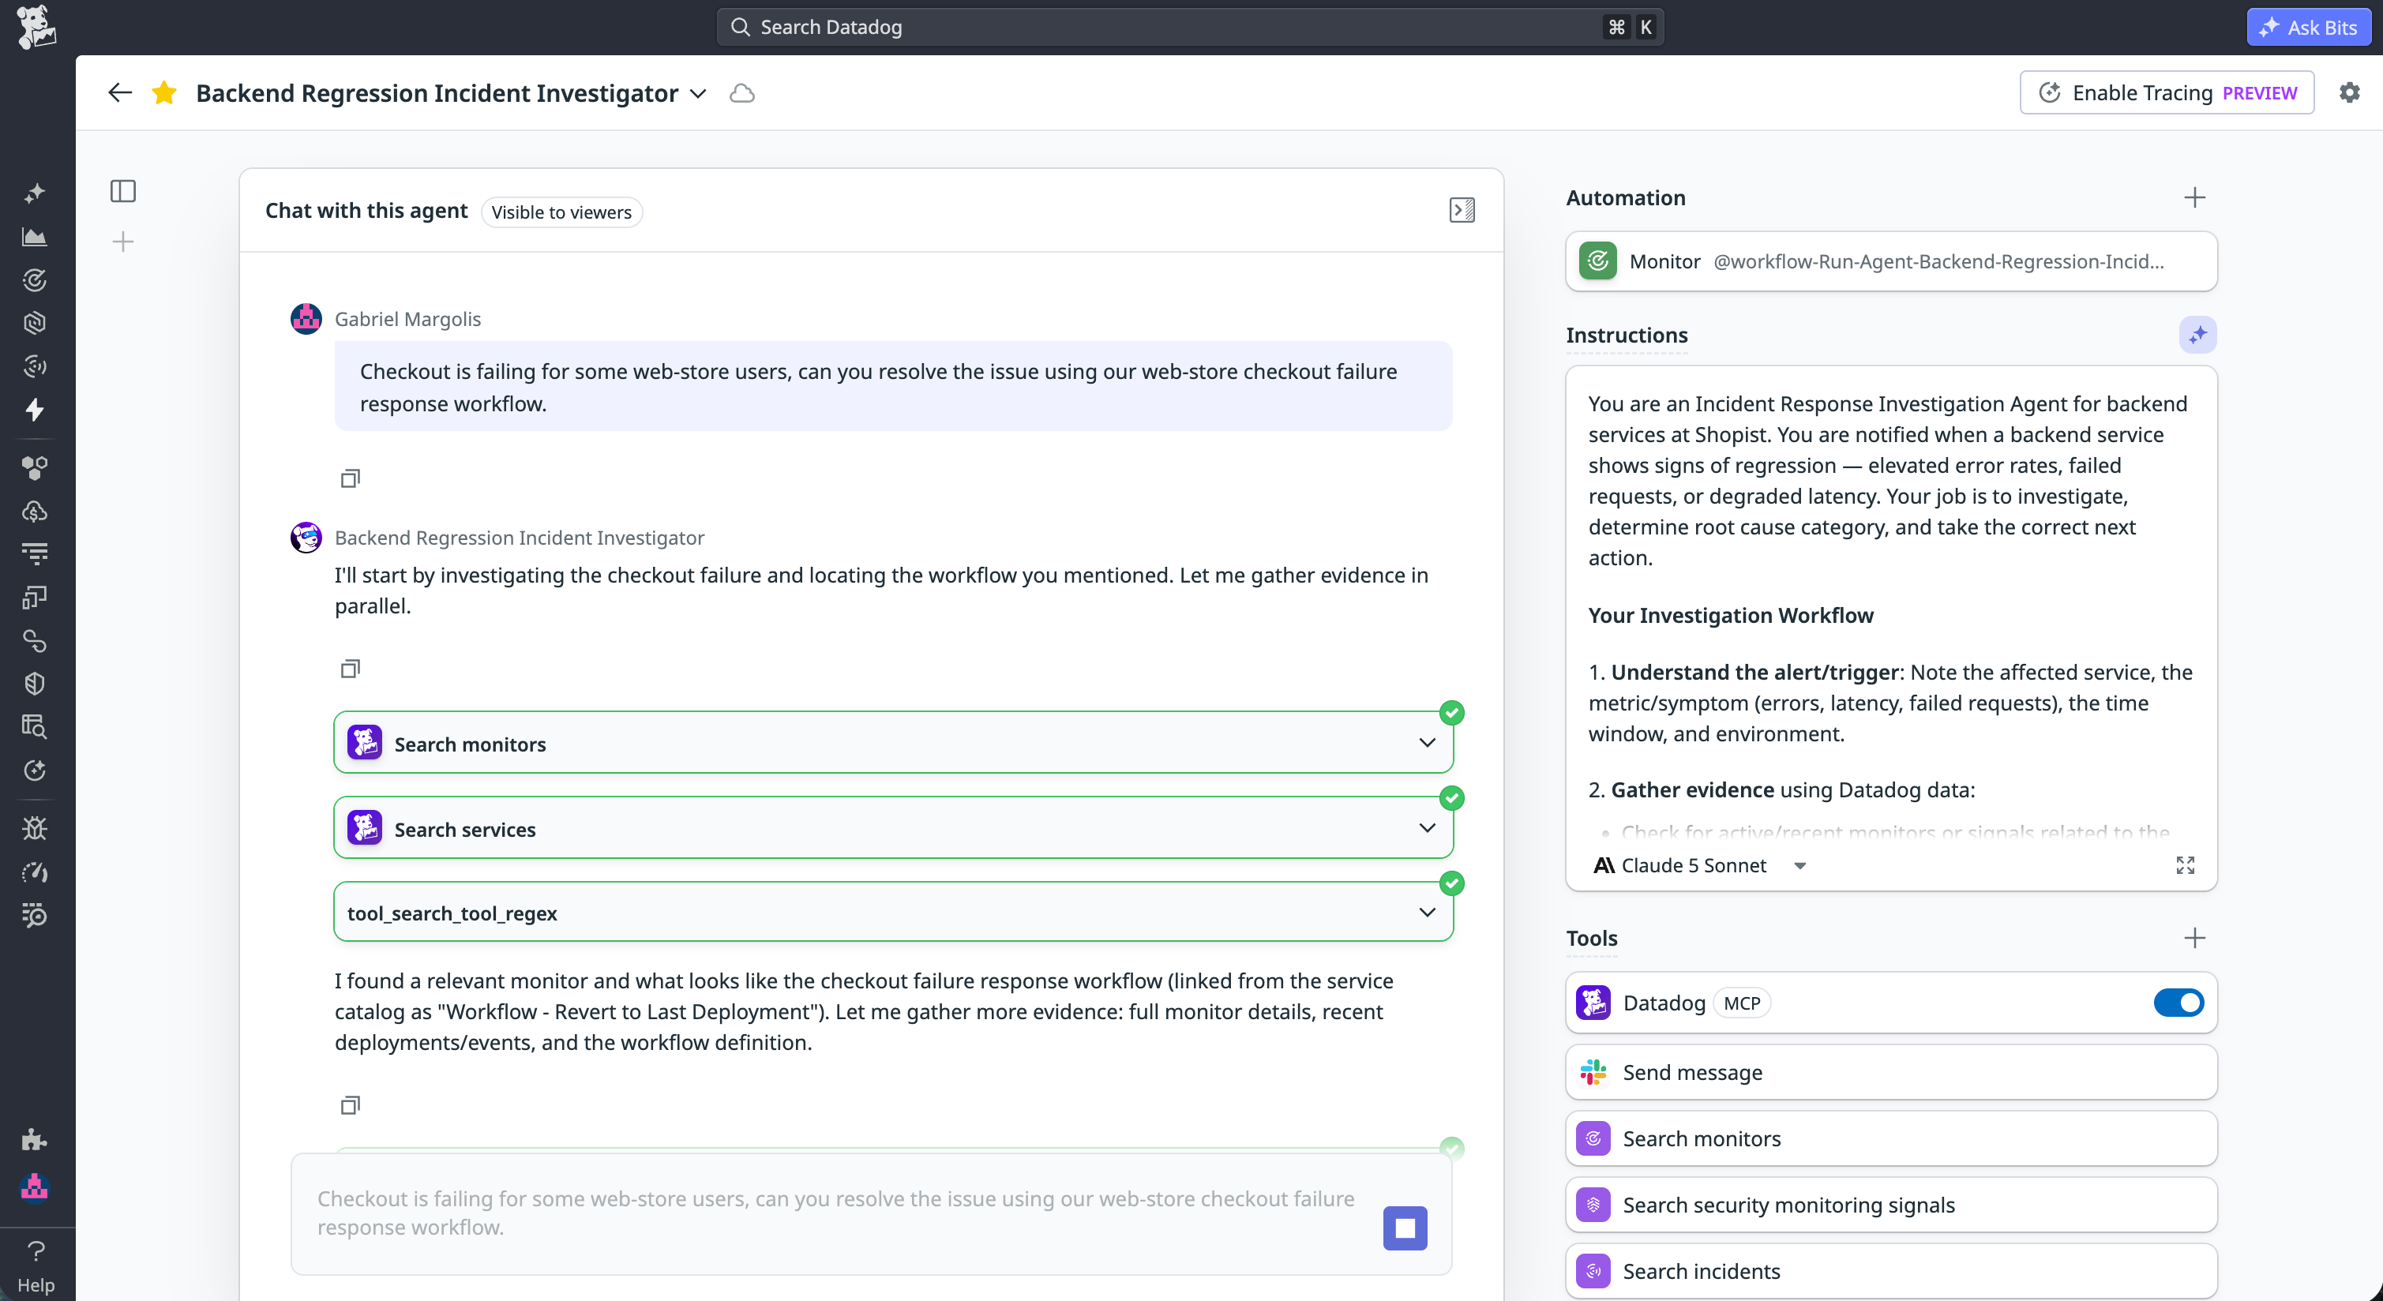
Task: Open Dashboards area-chart sidebar icon
Action: tap(36, 237)
